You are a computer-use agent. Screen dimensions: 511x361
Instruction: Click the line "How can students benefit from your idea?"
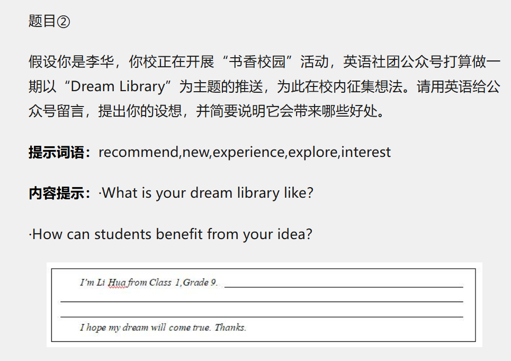[x=172, y=234]
